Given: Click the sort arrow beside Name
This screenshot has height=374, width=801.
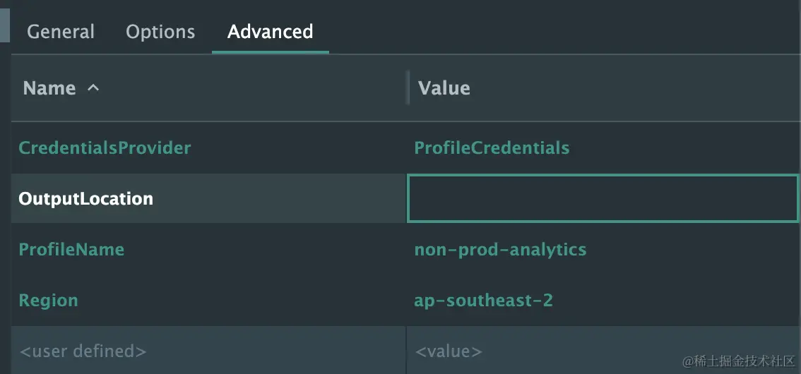Looking at the screenshot, I should pyautogui.click(x=93, y=88).
